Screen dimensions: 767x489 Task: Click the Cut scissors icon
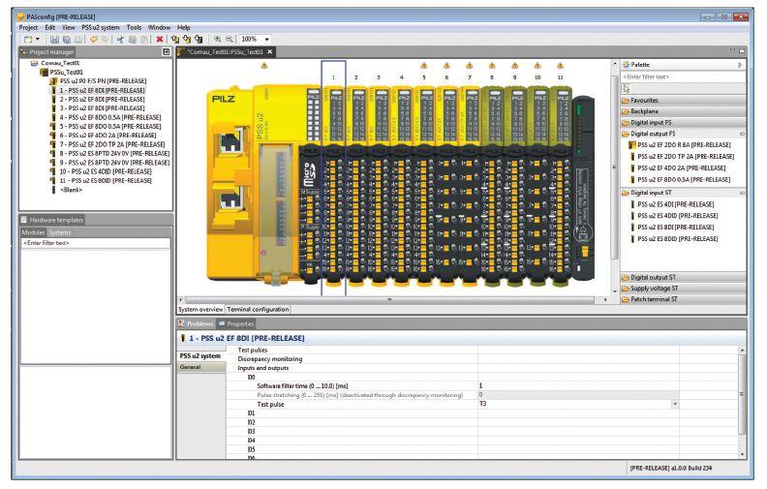[120, 39]
